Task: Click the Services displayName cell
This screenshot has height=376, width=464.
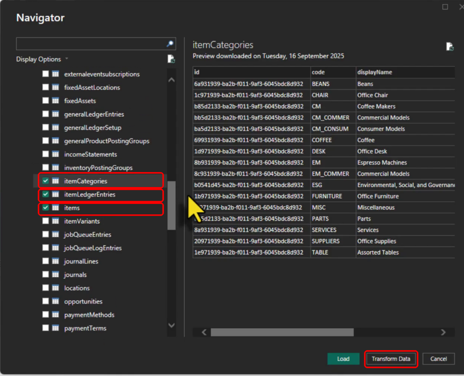Action: pyautogui.click(x=406, y=230)
